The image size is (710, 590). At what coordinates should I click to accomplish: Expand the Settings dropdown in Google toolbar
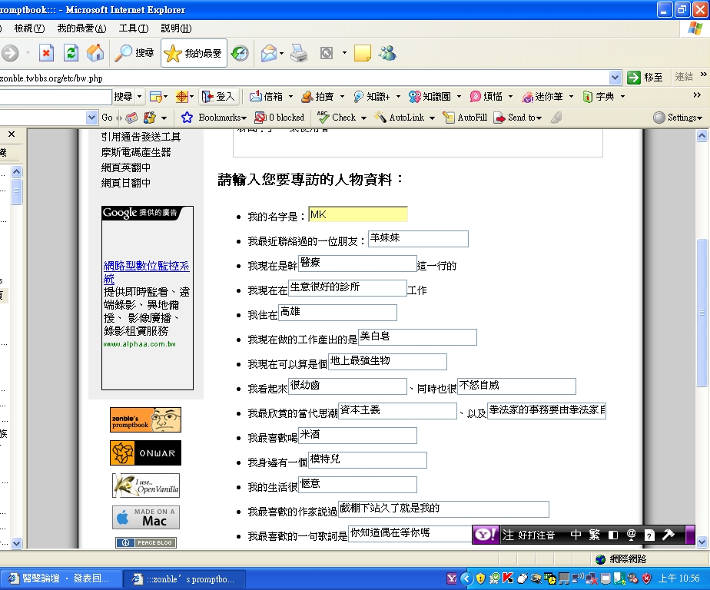tap(678, 118)
